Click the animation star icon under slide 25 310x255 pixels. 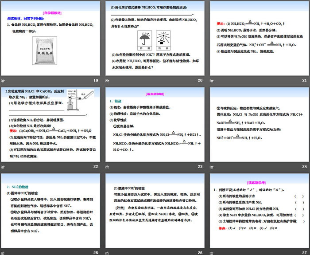[3, 252]
